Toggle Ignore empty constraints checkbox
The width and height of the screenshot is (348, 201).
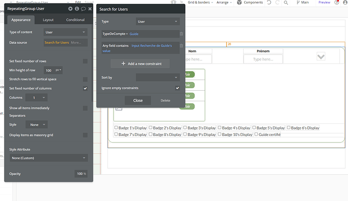click(178, 88)
